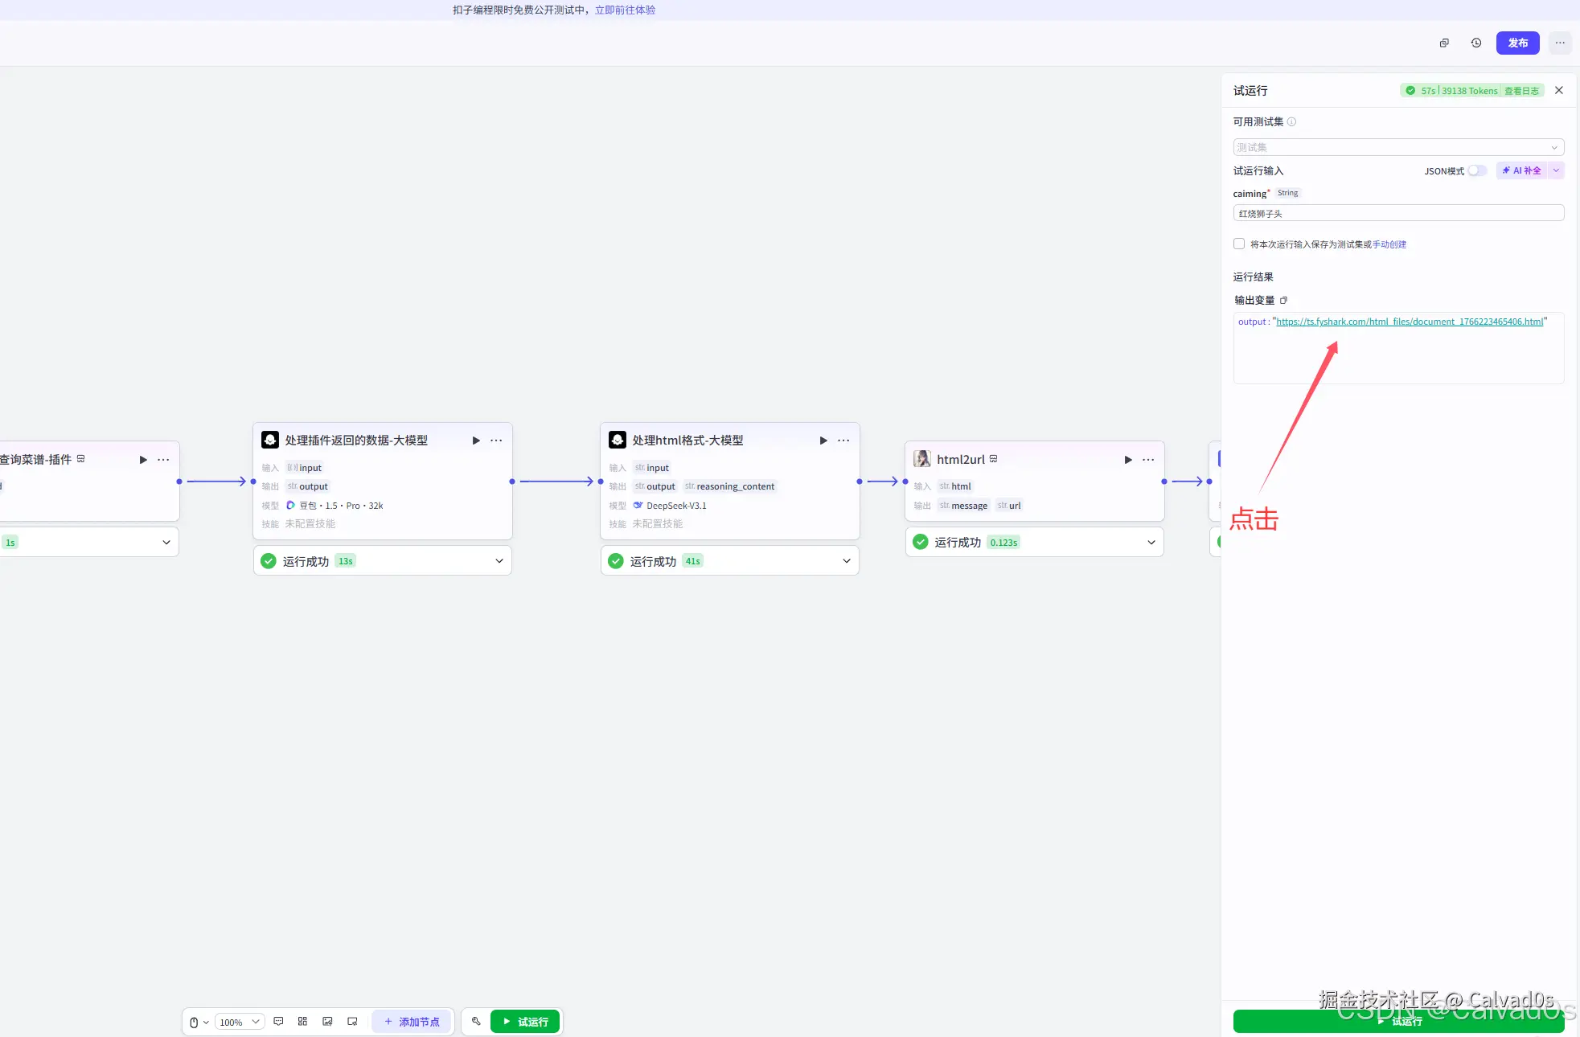1580x1037 pixels.
Task: Open the more options menu of 处理html格式-大模型 node
Action: (x=843, y=441)
